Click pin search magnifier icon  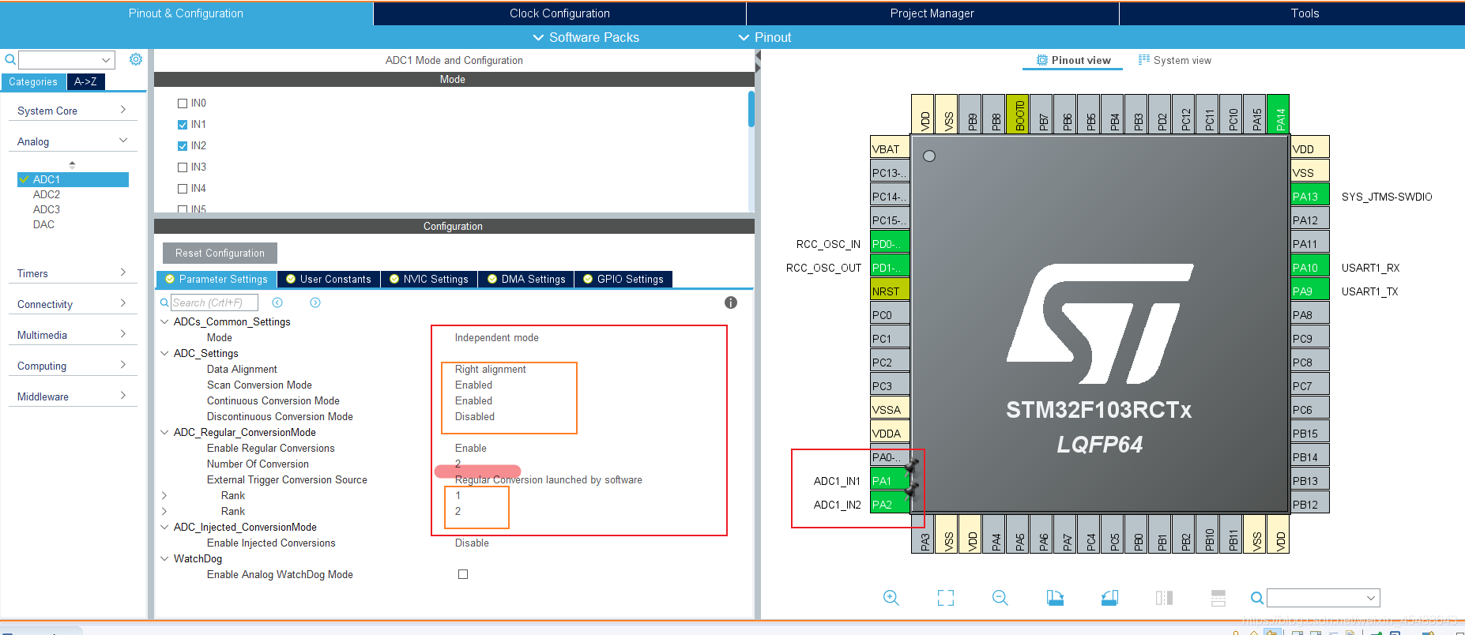(1256, 598)
